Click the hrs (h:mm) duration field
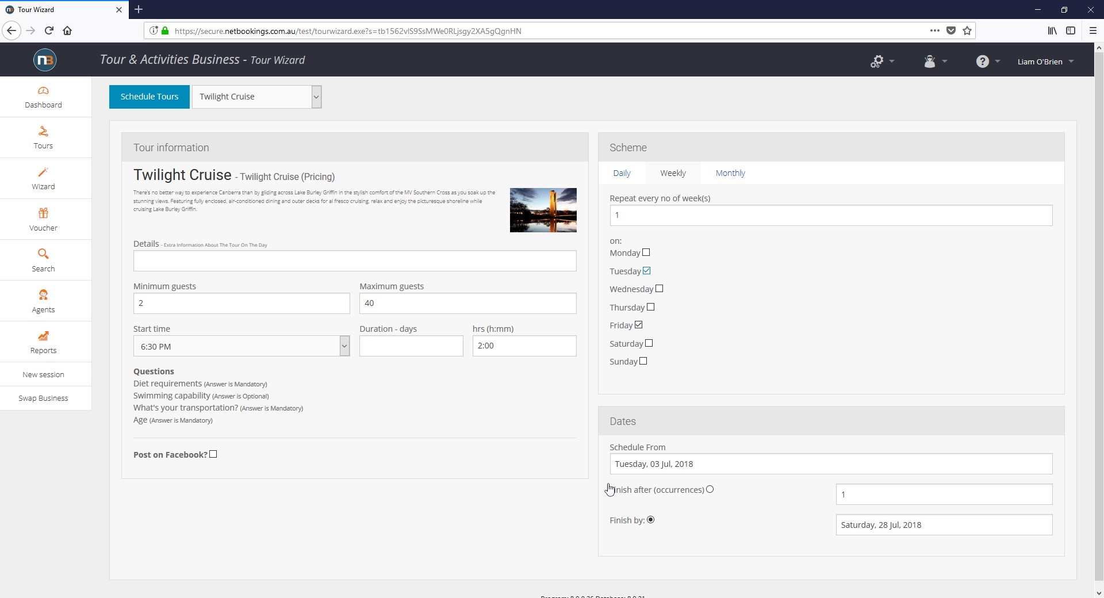The width and height of the screenshot is (1104, 598). click(524, 346)
